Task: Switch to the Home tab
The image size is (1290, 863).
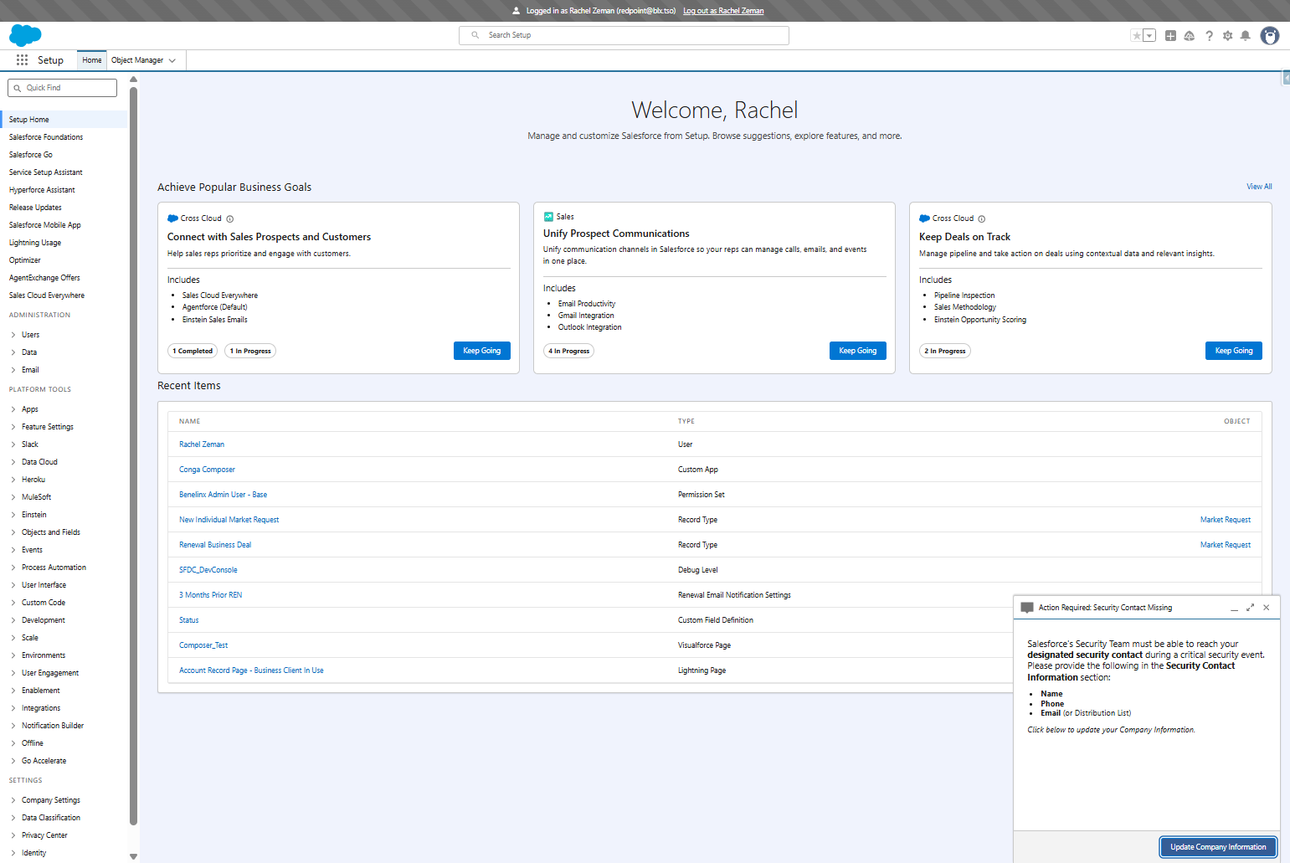Action: (x=92, y=60)
